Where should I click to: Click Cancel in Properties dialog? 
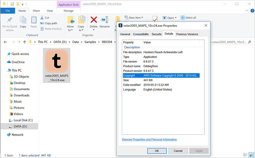pos(178,151)
